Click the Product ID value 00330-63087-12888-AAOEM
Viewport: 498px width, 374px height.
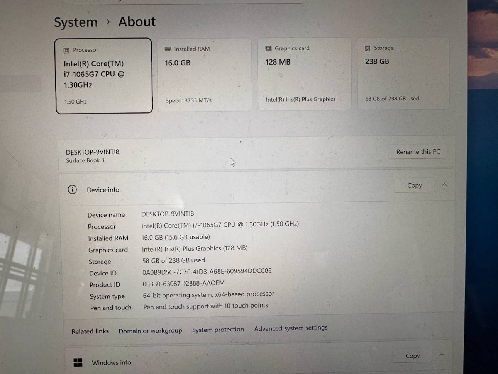click(183, 284)
